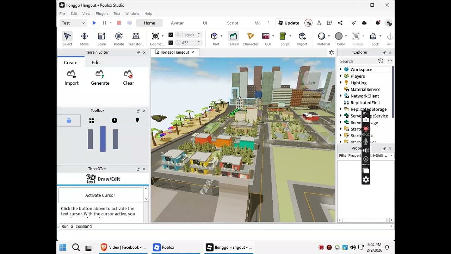Click the Select arrow tool
Screen dimensions: 451x254
pyautogui.click(x=67, y=39)
